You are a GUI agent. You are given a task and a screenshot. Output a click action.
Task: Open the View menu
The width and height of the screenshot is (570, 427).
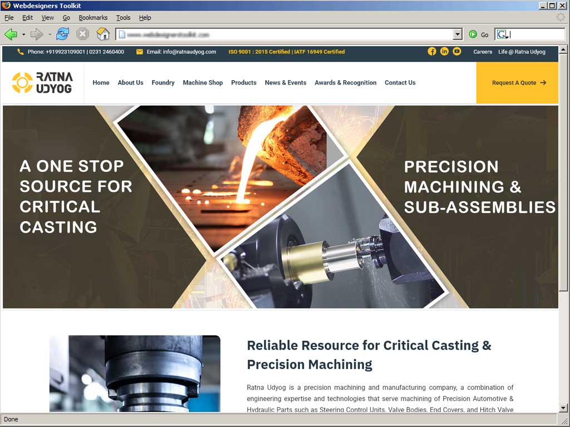47,17
